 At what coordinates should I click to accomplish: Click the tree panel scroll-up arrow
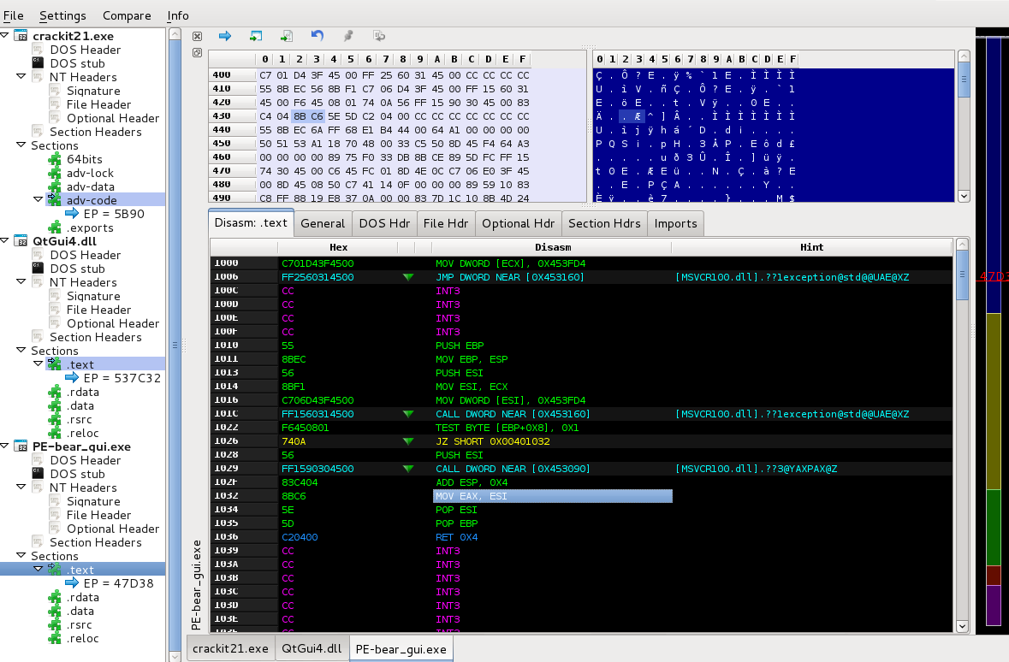click(x=175, y=34)
